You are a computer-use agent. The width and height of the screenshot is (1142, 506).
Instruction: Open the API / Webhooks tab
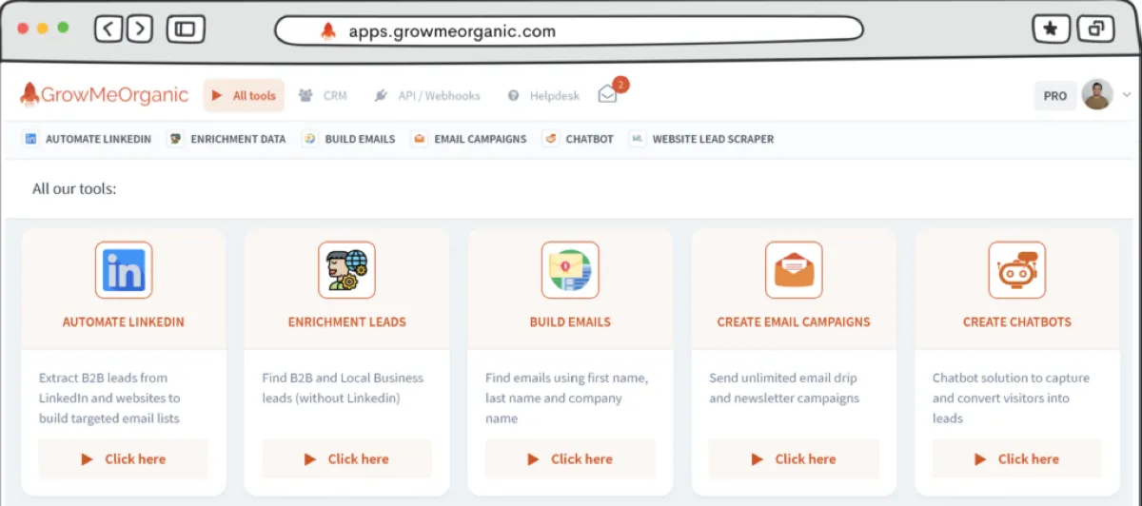point(426,95)
